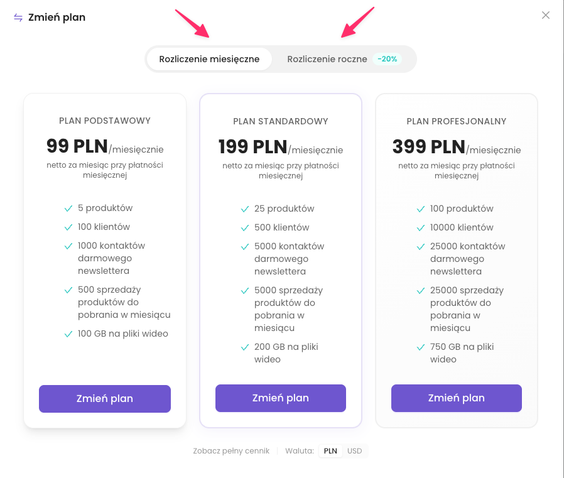
Task: Click checkmark beside 500 klientów
Action: click(245, 228)
